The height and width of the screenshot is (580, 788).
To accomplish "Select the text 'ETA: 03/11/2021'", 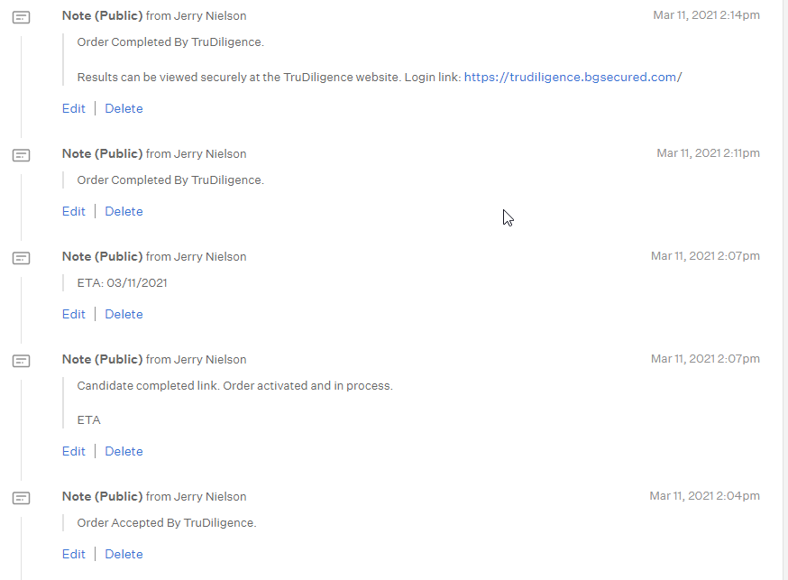I will (x=122, y=283).
